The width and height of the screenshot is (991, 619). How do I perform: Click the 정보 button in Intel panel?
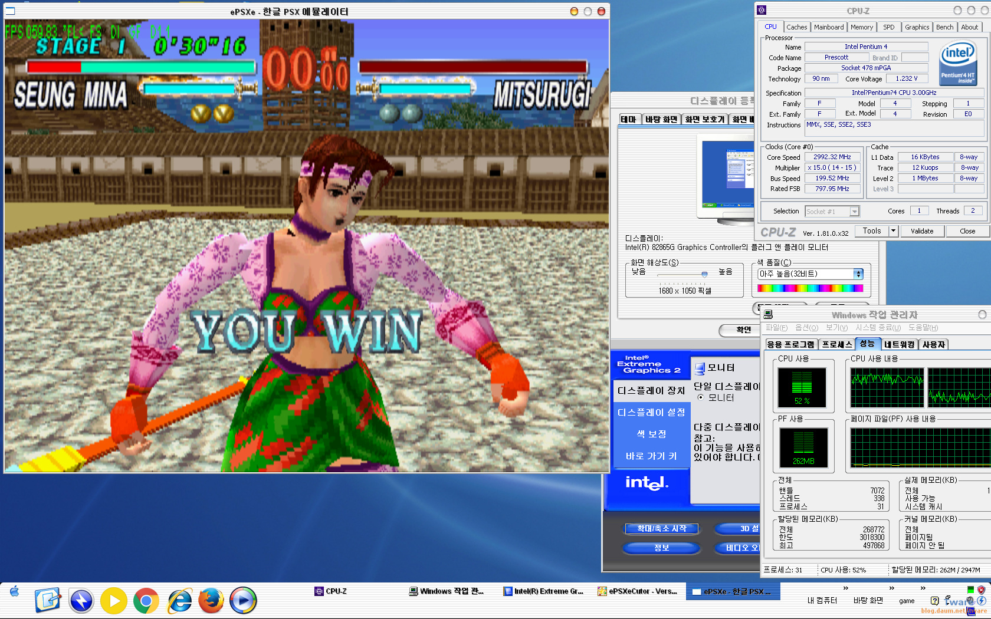pos(662,548)
